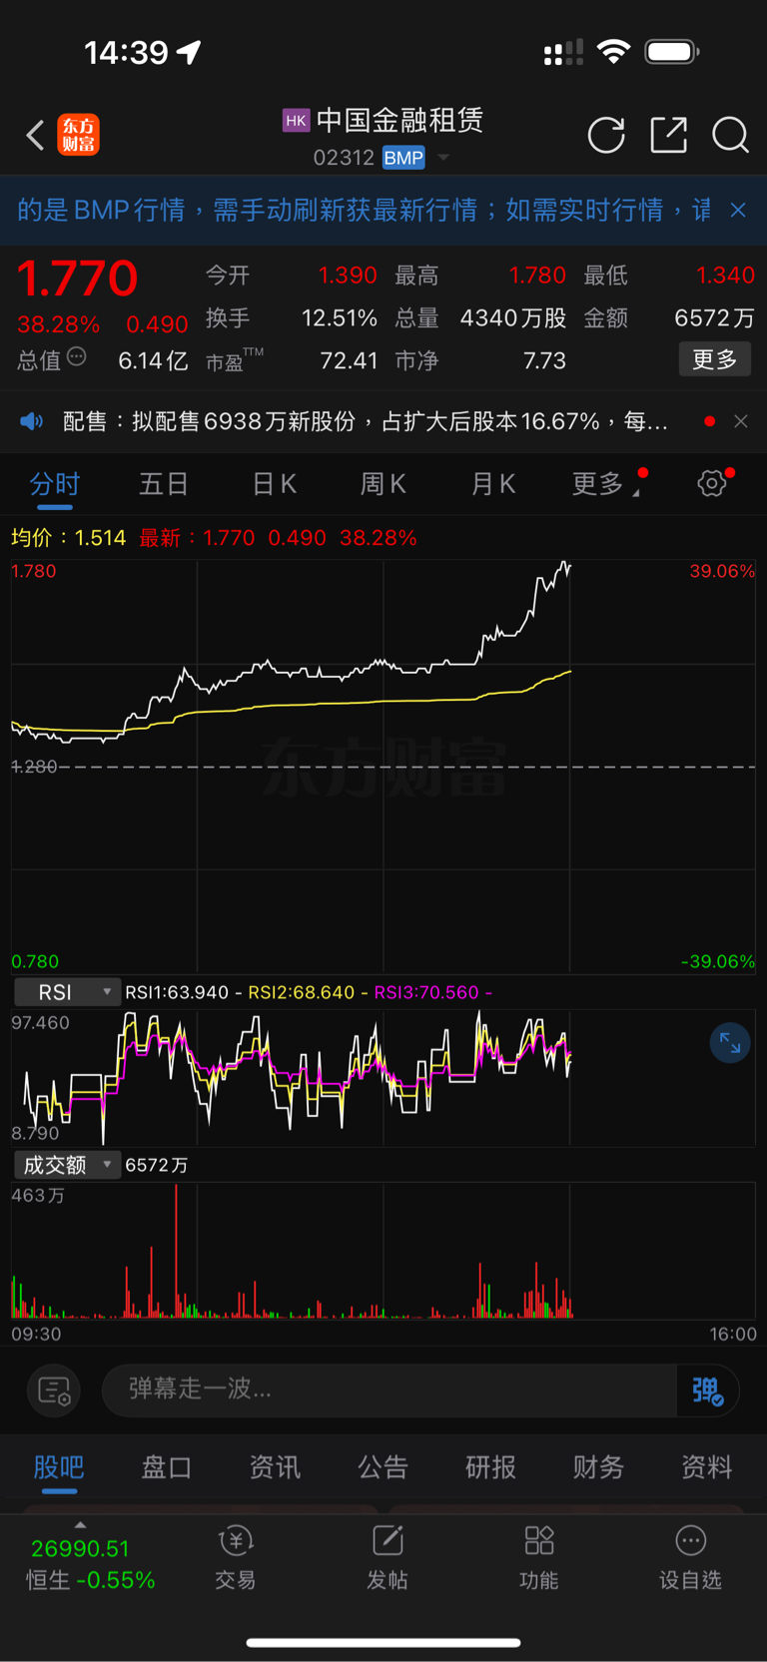767x1662 pixels.
Task: Go back with the left chevron arrow
Action: 35,135
